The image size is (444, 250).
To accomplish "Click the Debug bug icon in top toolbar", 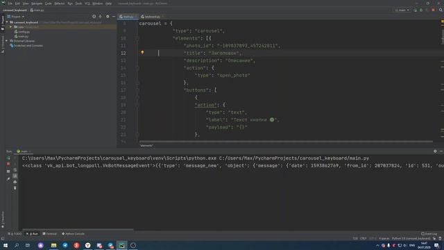I will 421,10.
